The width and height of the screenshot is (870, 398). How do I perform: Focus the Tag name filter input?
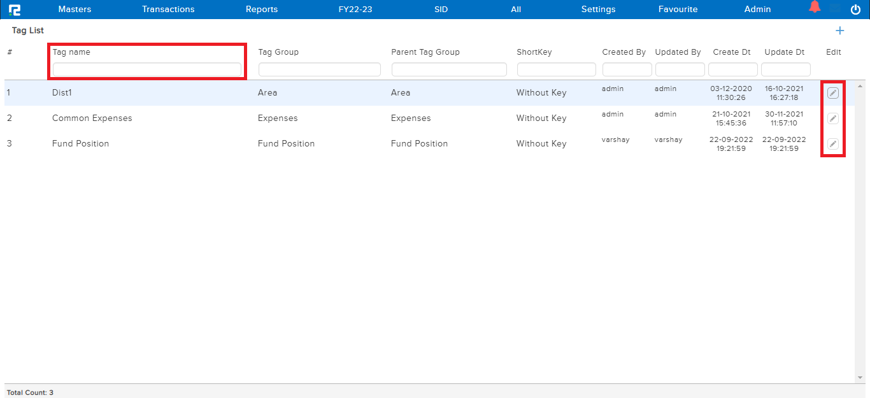coord(147,69)
